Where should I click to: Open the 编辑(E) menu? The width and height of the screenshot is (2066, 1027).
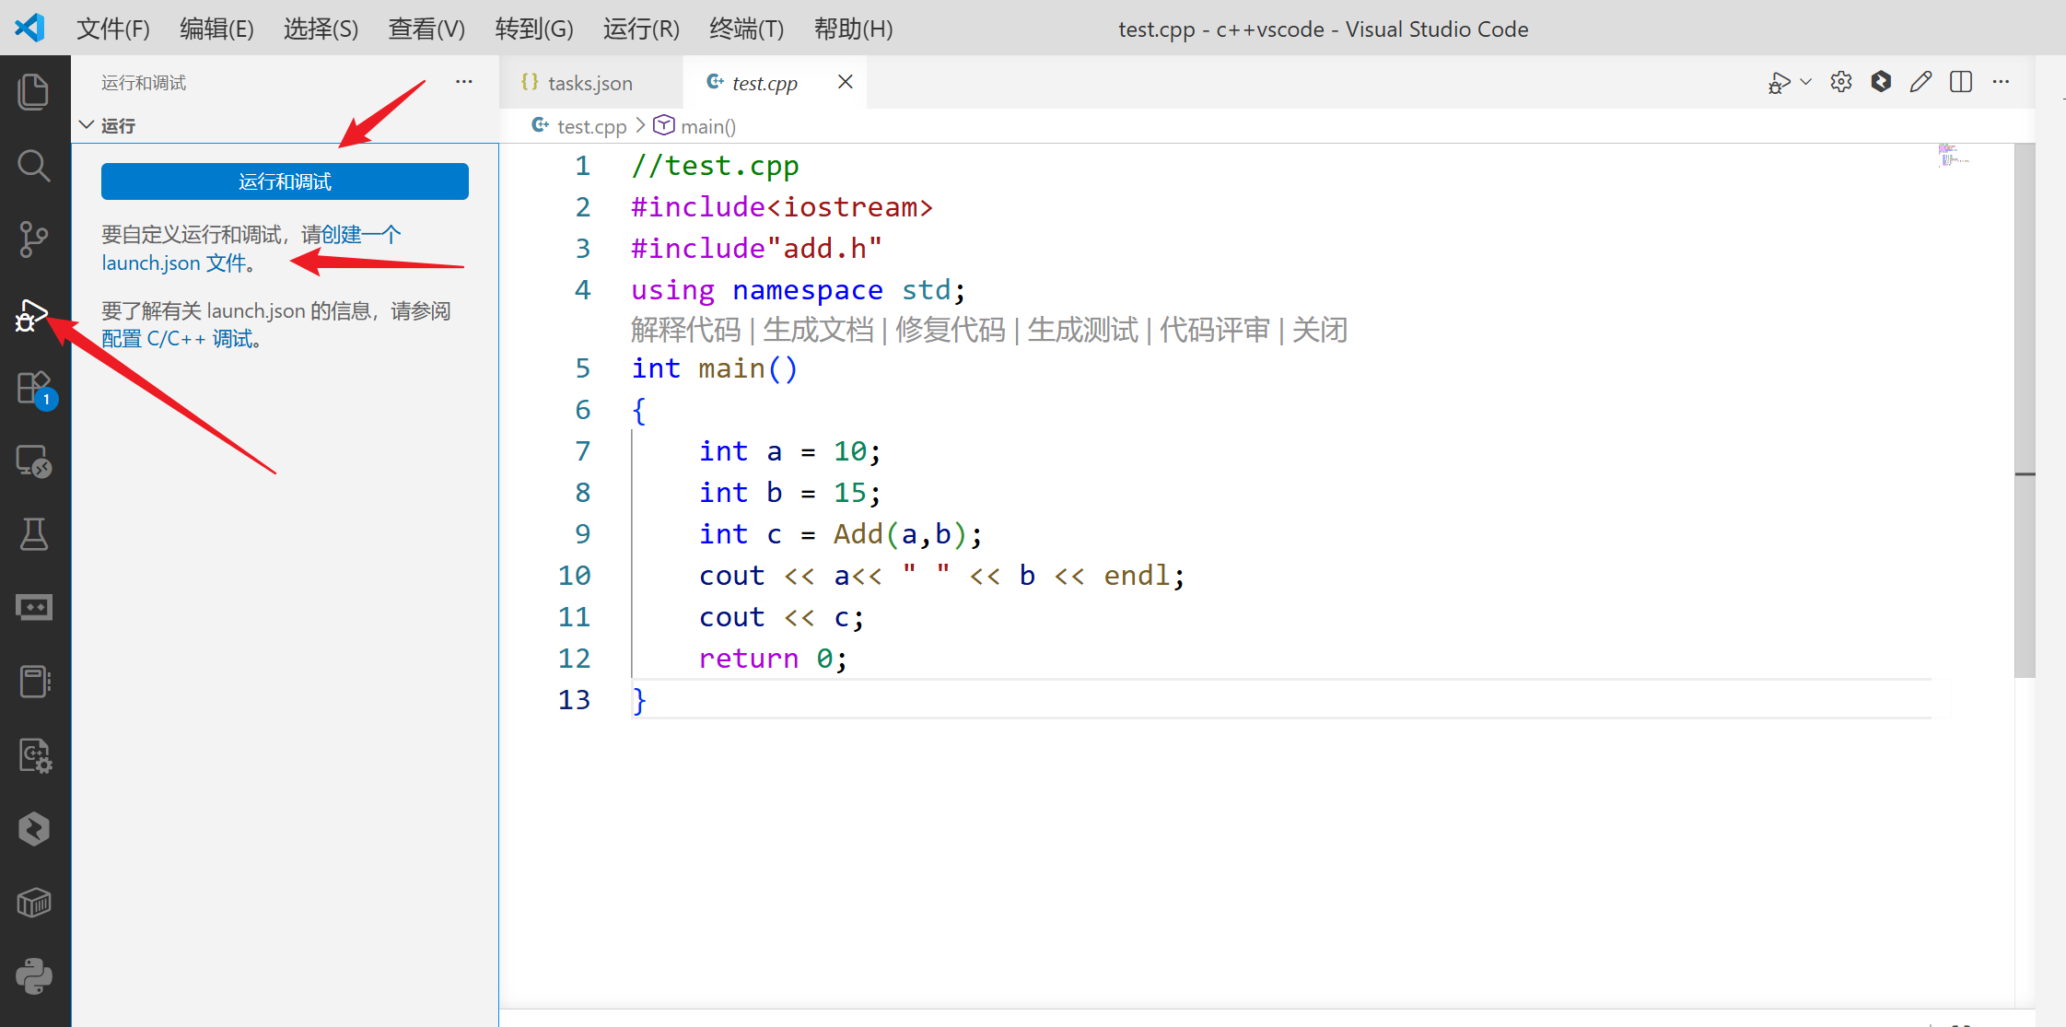click(x=216, y=29)
